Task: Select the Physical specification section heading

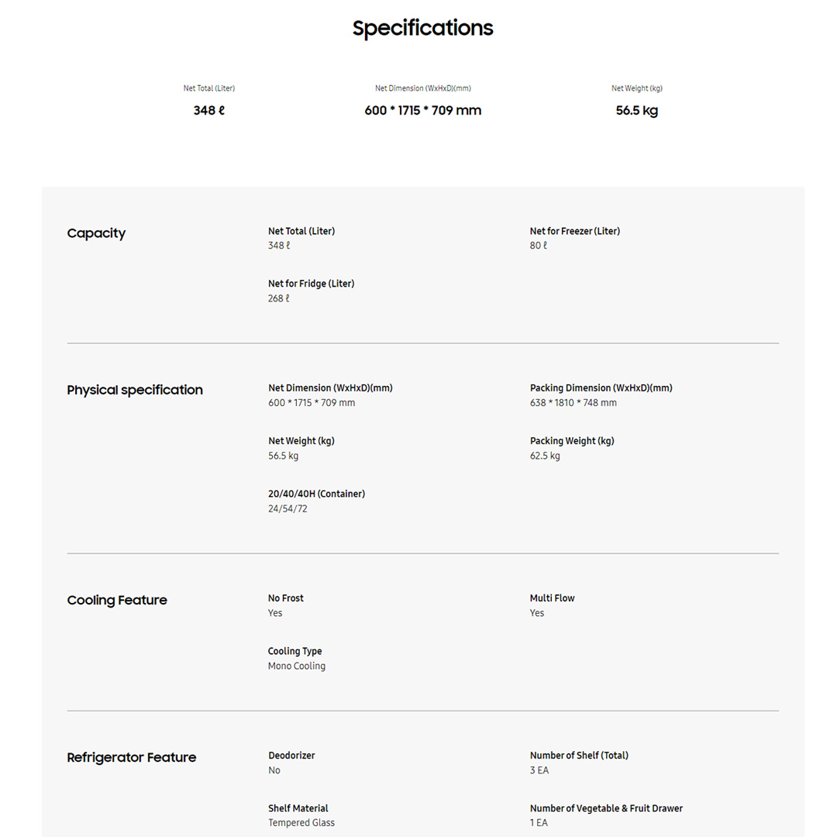Action: coord(135,390)
